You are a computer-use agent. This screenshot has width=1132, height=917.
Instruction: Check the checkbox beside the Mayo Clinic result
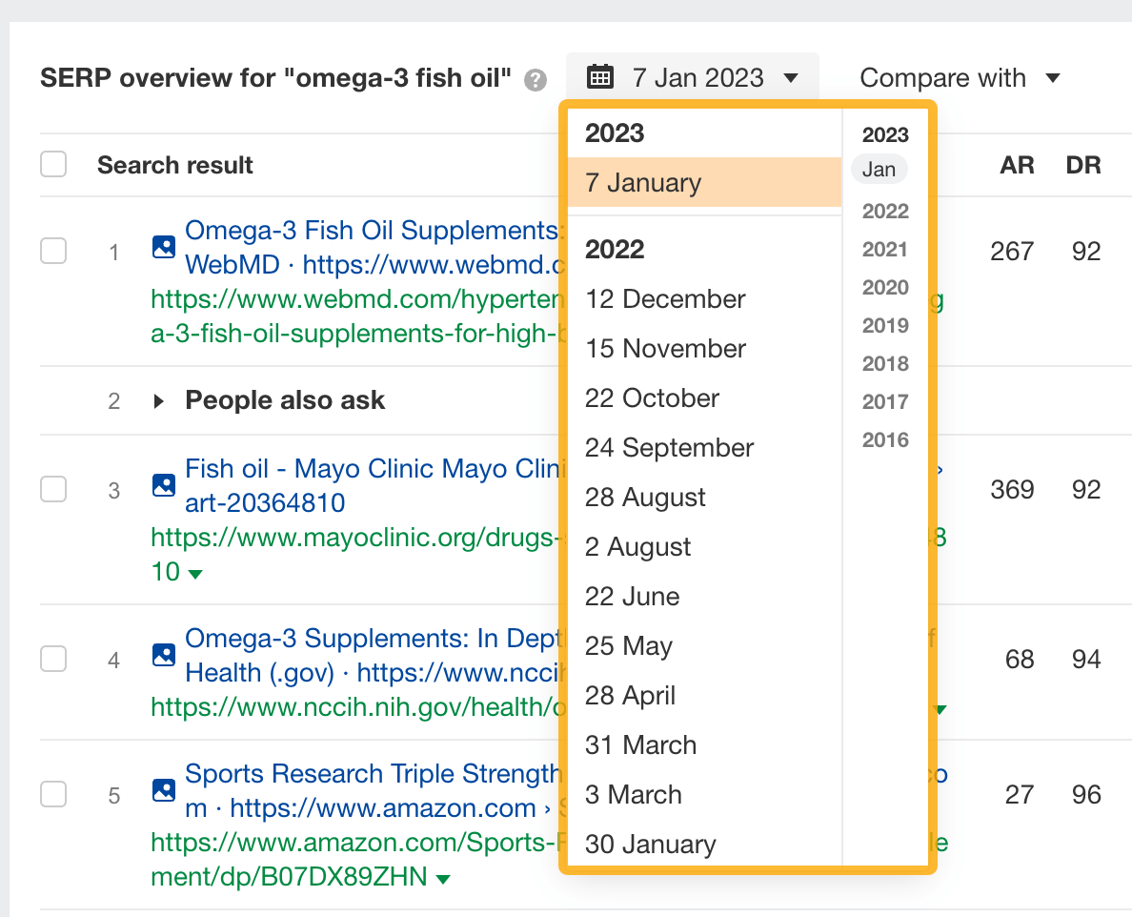(53, 489)
